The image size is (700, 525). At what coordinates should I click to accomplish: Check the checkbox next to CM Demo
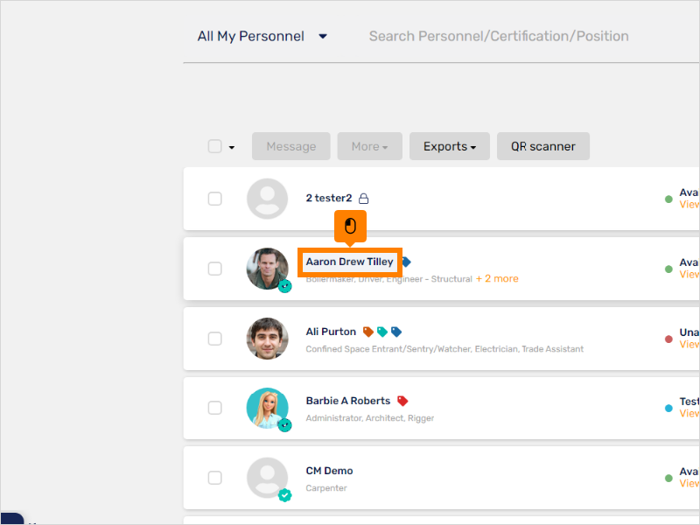click(214, 478)
